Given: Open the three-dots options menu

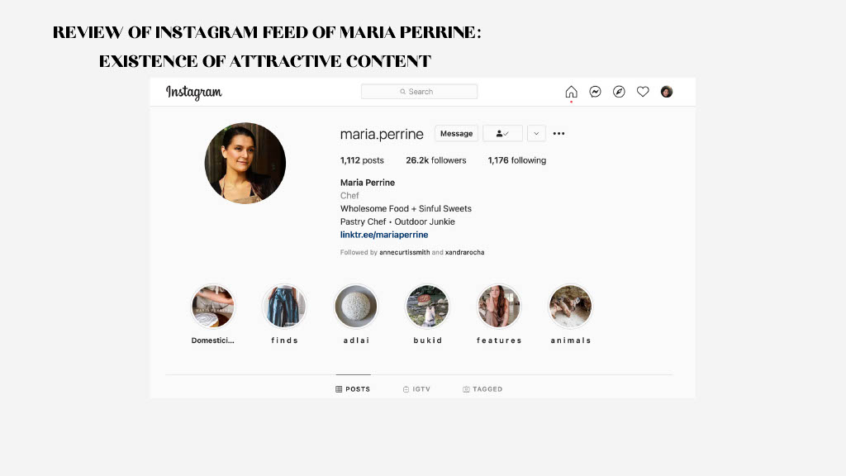Looking at the screenshot, I should pos(559,133).
